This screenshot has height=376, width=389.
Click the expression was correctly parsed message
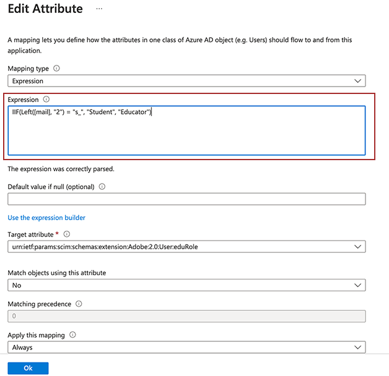[61, 168]
